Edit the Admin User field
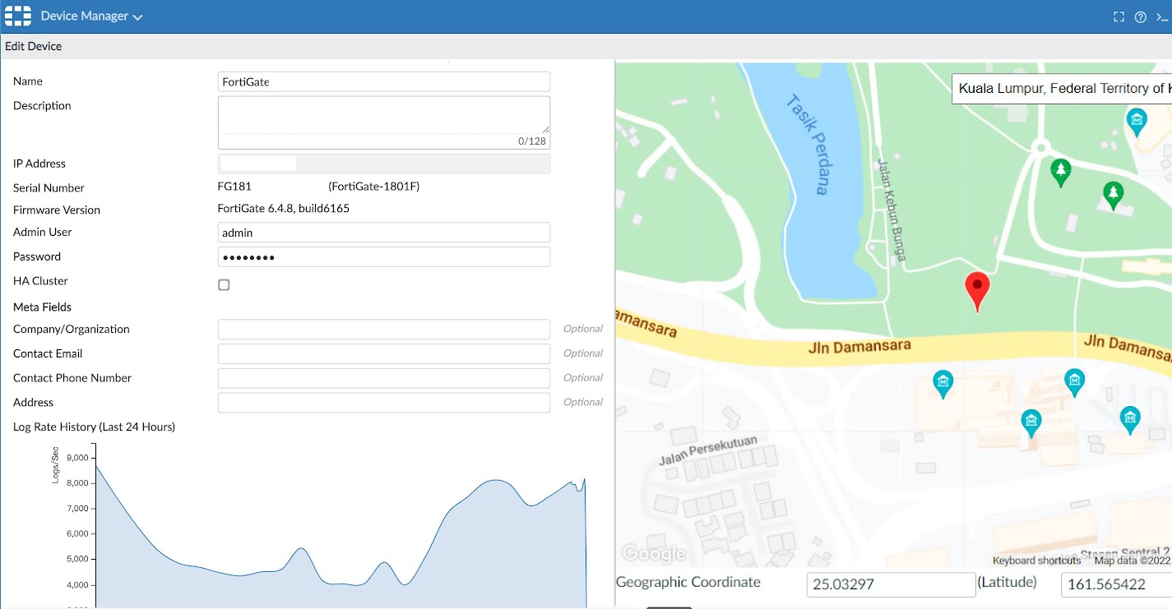 click(x=384, y=233)
